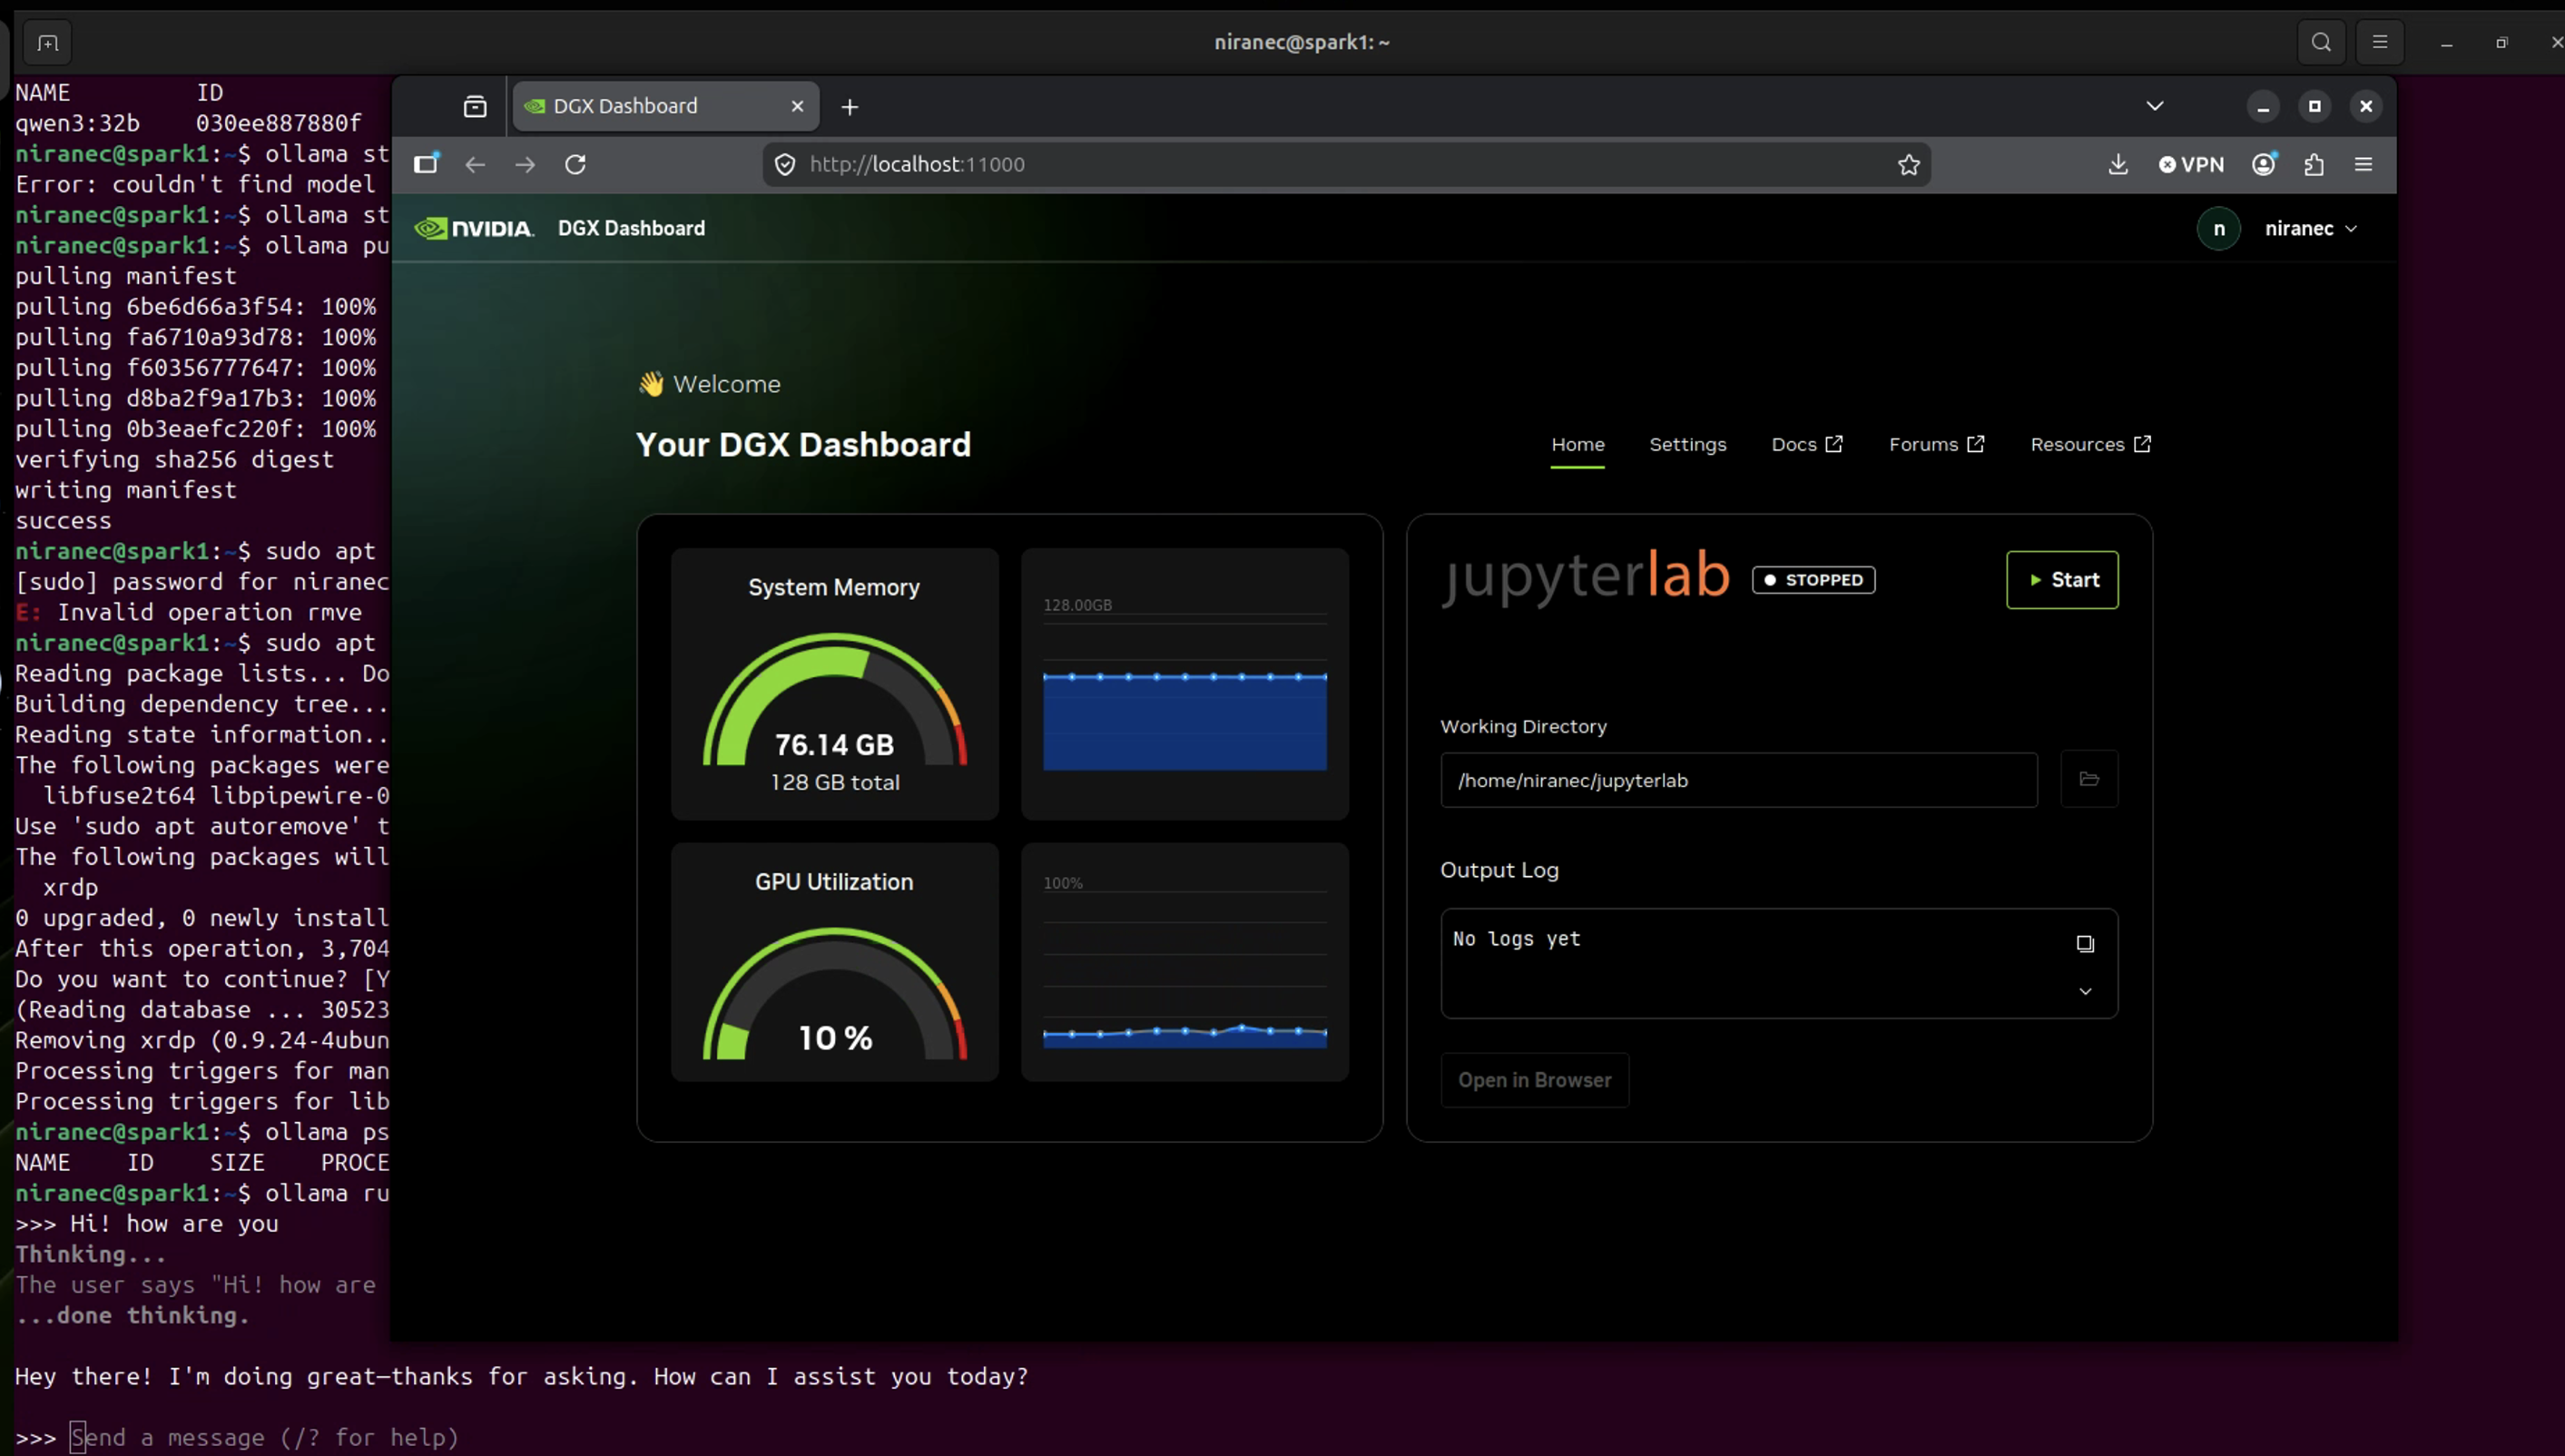This screenshot has height=1456, width=2565.
Task: Go forward in browser history
Action: [525, 164]
